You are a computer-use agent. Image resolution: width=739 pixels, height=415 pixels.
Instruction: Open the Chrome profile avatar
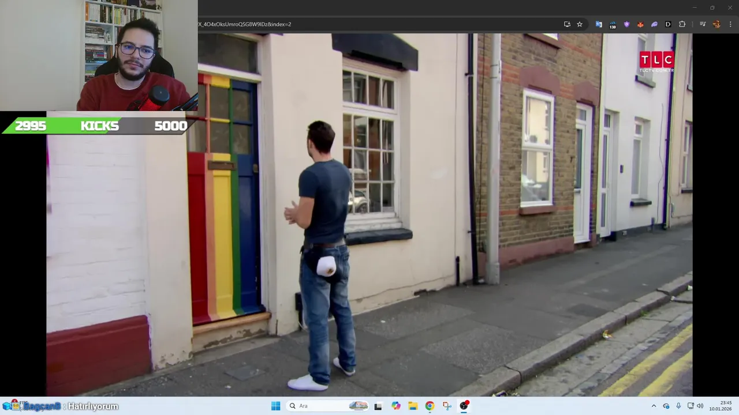716,24
